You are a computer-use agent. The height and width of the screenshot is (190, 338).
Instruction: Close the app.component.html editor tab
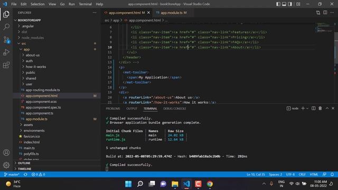pyautogui.click(x=148, y=13)
